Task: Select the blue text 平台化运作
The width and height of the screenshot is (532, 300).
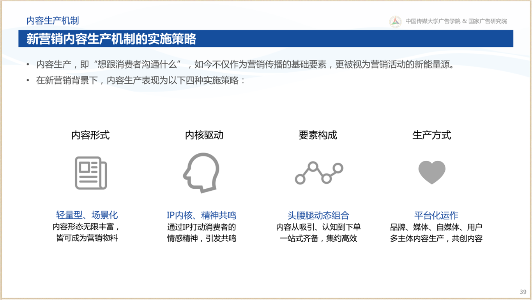Action: [436, 215]
